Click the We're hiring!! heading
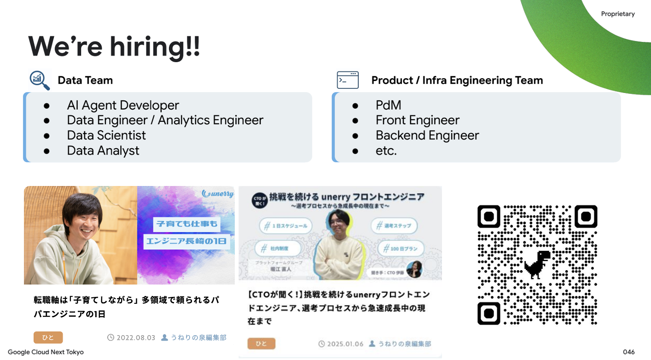 [x=114, y=46]
